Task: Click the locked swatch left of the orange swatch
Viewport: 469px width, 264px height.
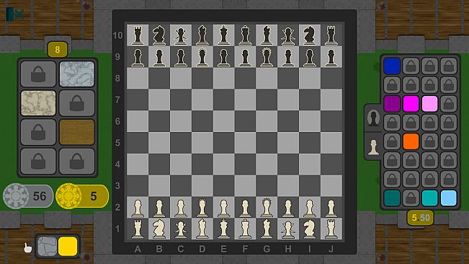Action: tap(392, 141)
